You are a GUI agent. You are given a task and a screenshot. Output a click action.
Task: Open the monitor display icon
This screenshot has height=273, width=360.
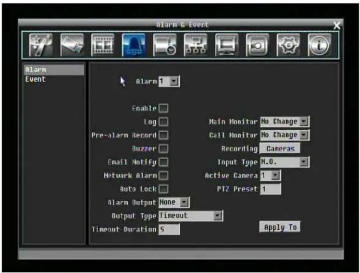[x=227, y=45]
